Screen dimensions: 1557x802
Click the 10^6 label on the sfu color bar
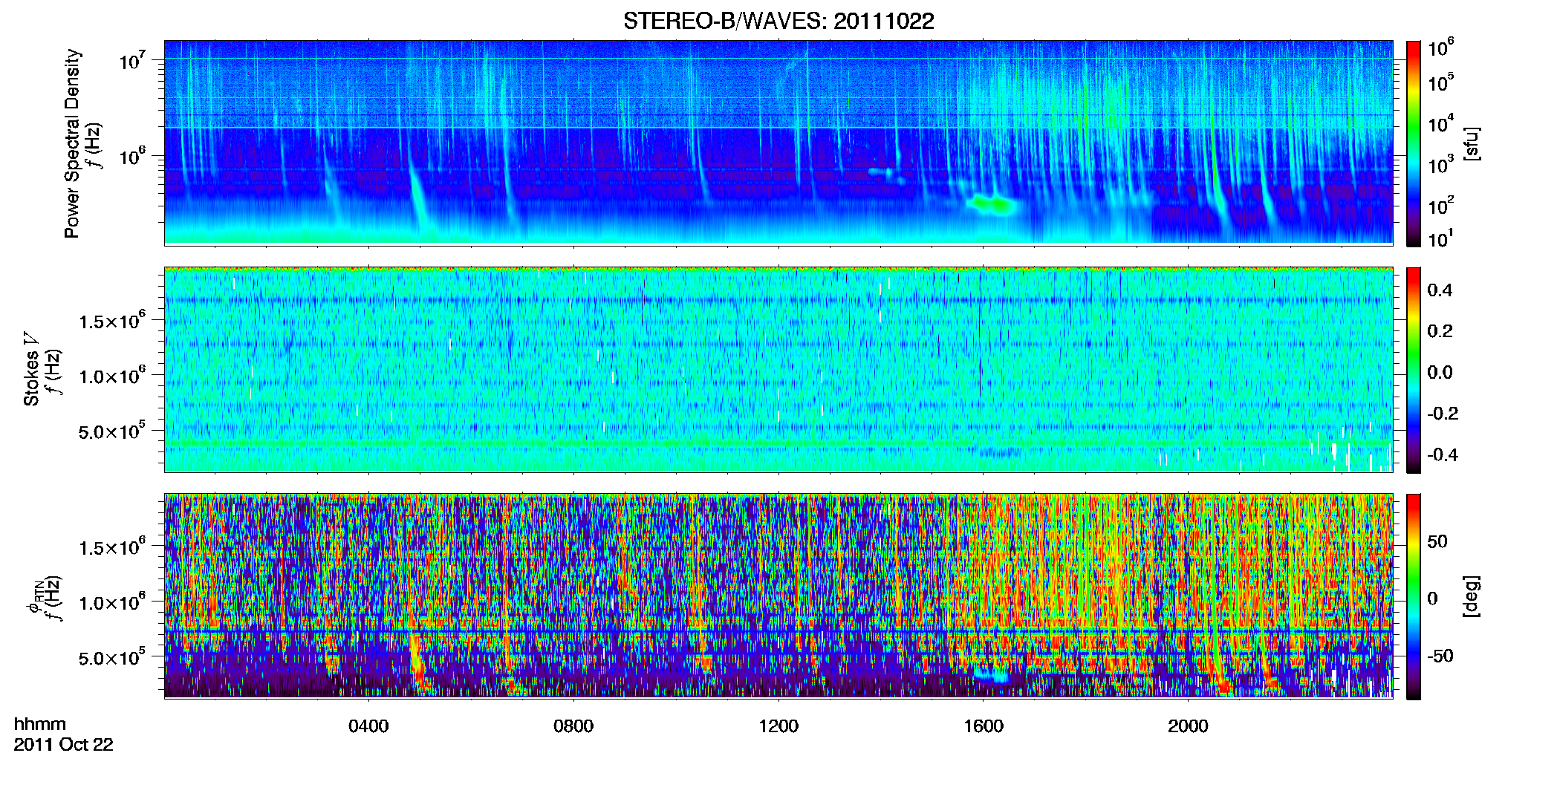(1441, 48)
